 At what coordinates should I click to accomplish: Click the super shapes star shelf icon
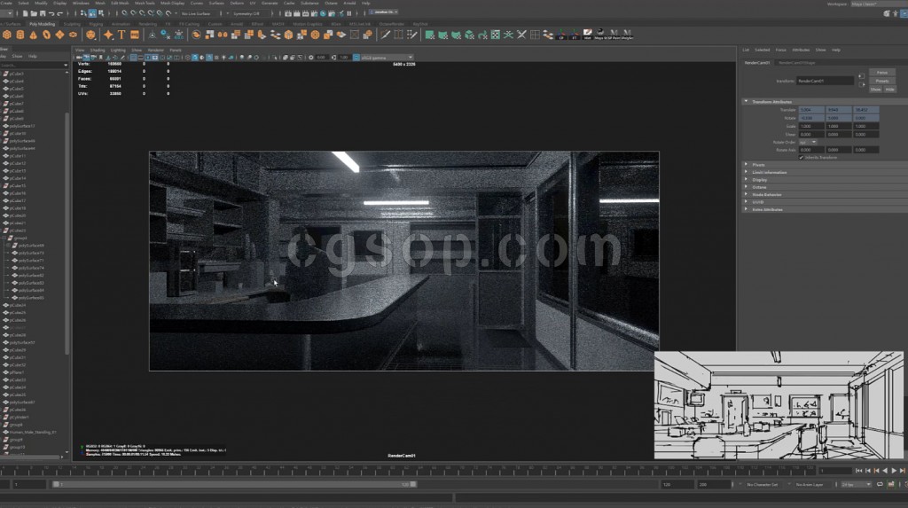[108, 35]
